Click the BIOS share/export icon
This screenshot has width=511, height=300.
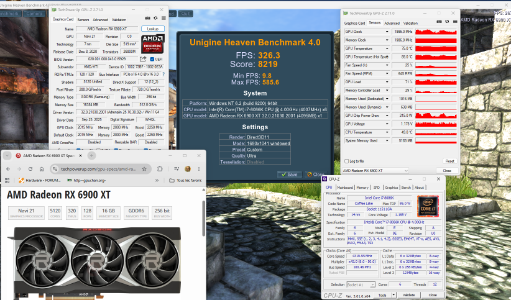tap(143, 59)
